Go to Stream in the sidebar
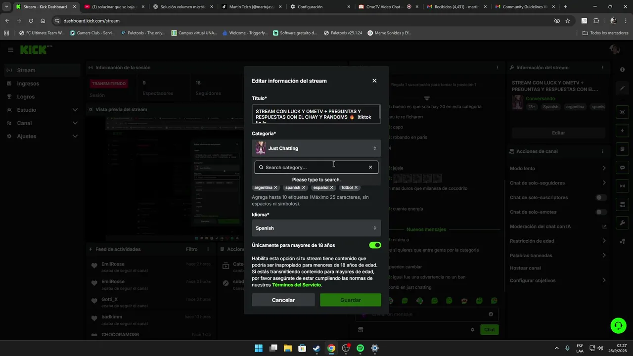This screenshot has height=356, width=633. tap(42, 70)
